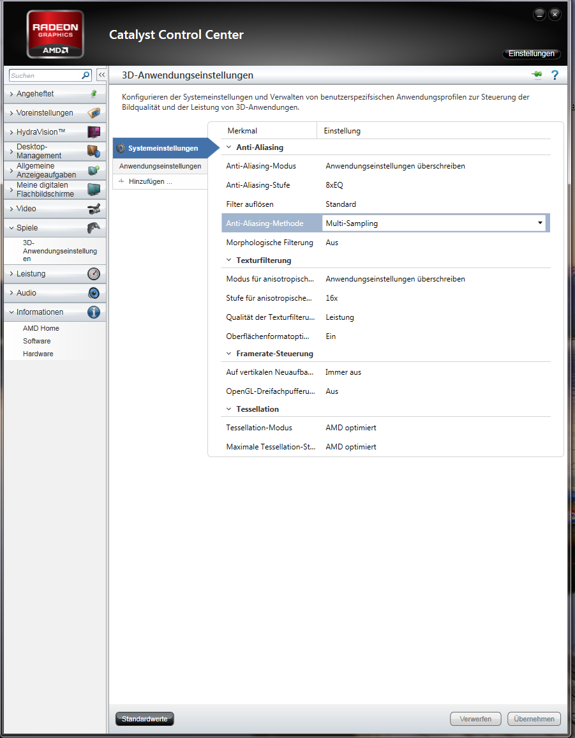575x738 pixels.
Task: Click the Radeon Graphics AMD logo
Action: coord(56,34)
